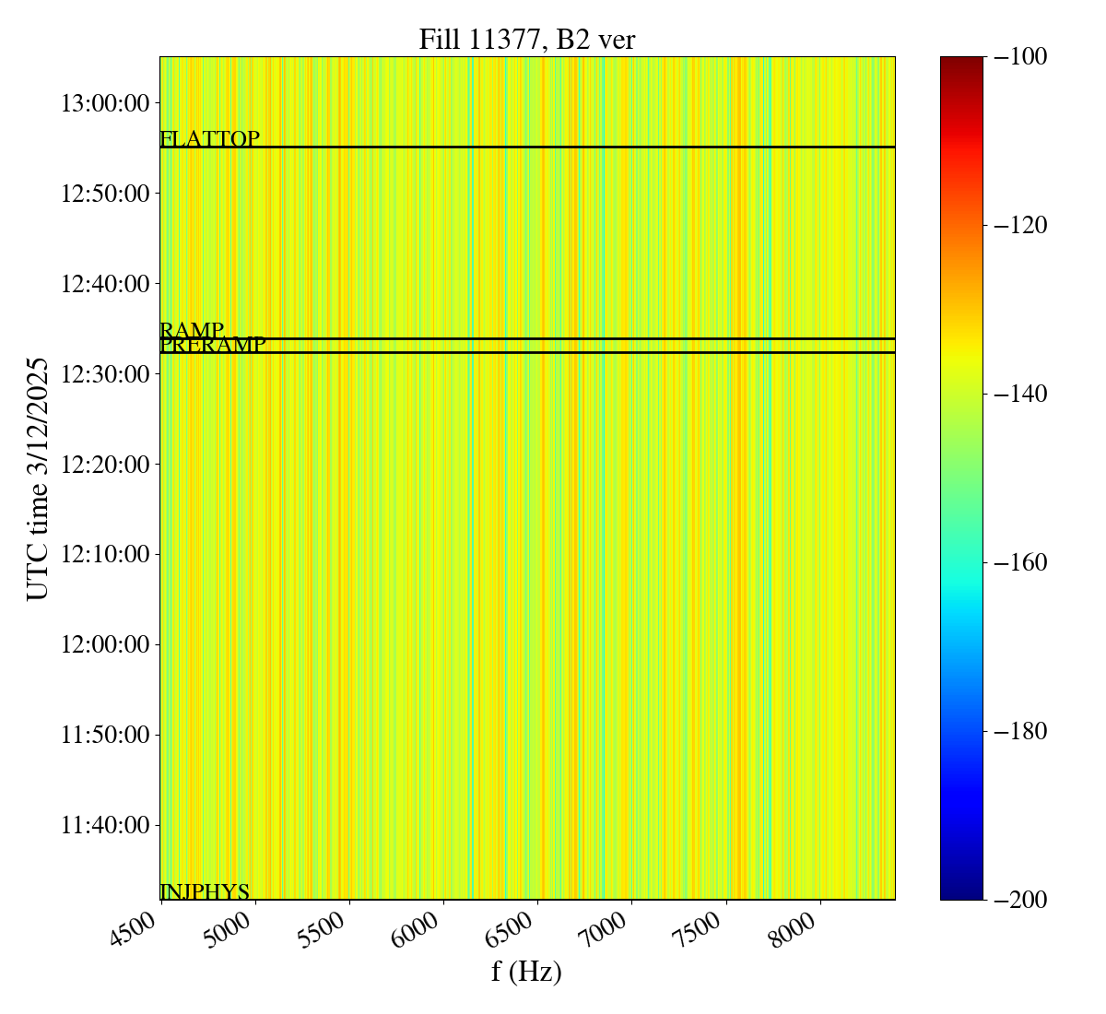Click the FLATTOP marker label

[x=209, y=139]
